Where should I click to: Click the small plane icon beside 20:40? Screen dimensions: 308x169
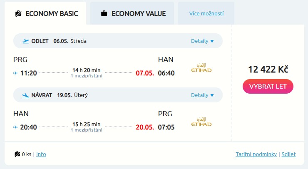(16, 127)
